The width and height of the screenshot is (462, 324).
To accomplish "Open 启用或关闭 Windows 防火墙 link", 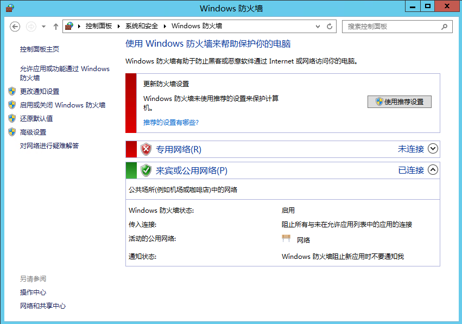I will 62,105.
